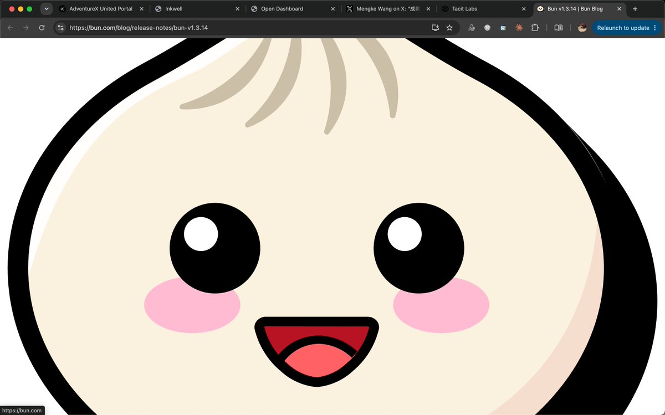Open the swirl-shaped extension icon
This screenshot has width=665, height=415.
[472, 28]
